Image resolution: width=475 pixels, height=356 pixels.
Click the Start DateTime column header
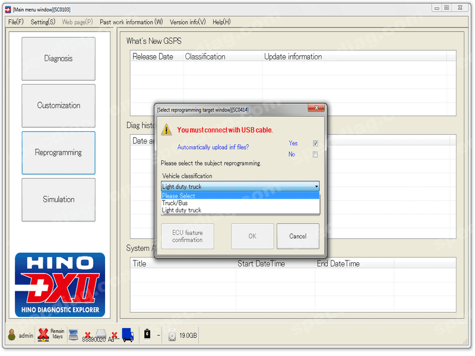pyautogui.click(x=275, y=263)
